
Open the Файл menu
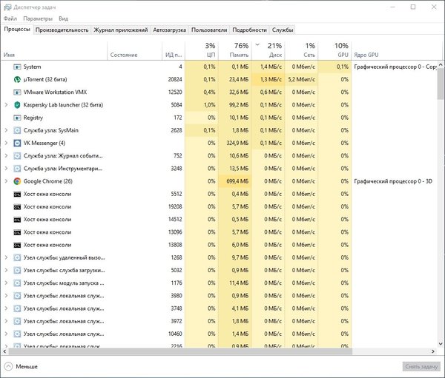tap(10, 18)
